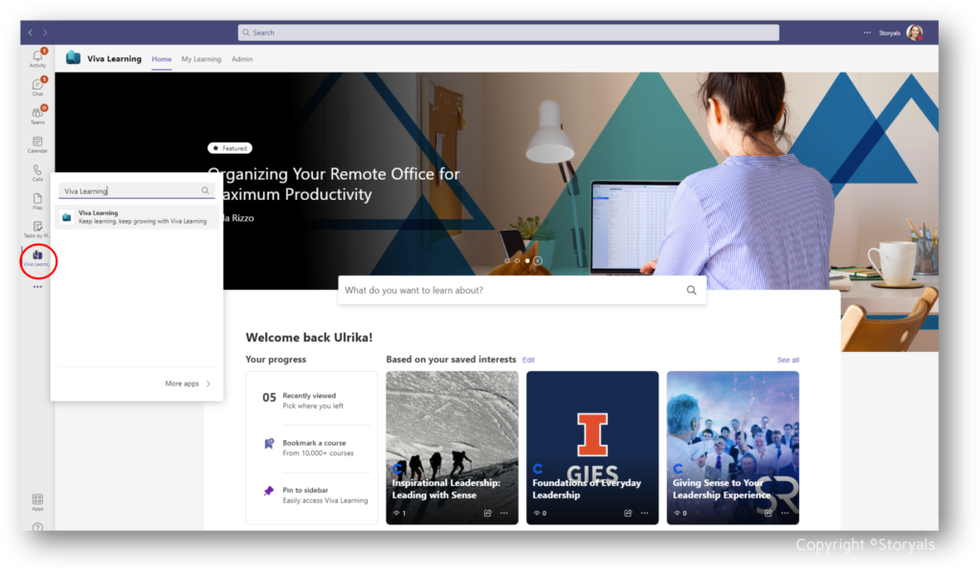The image size is (980, 572).
Task: Click See all saved interests courses
Action: 787,360
